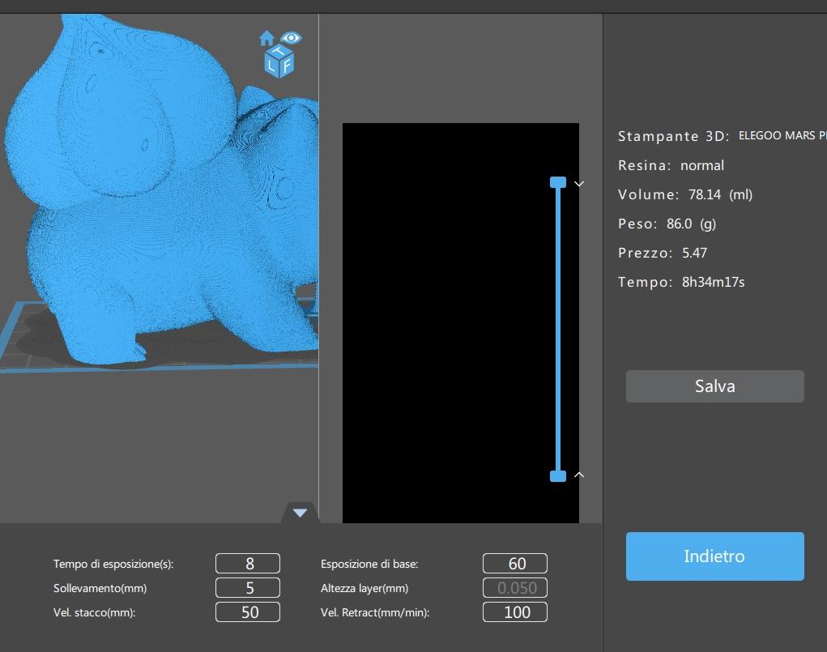
Task: Step the layer up with the bottom chevron
Action: point(579,475)
